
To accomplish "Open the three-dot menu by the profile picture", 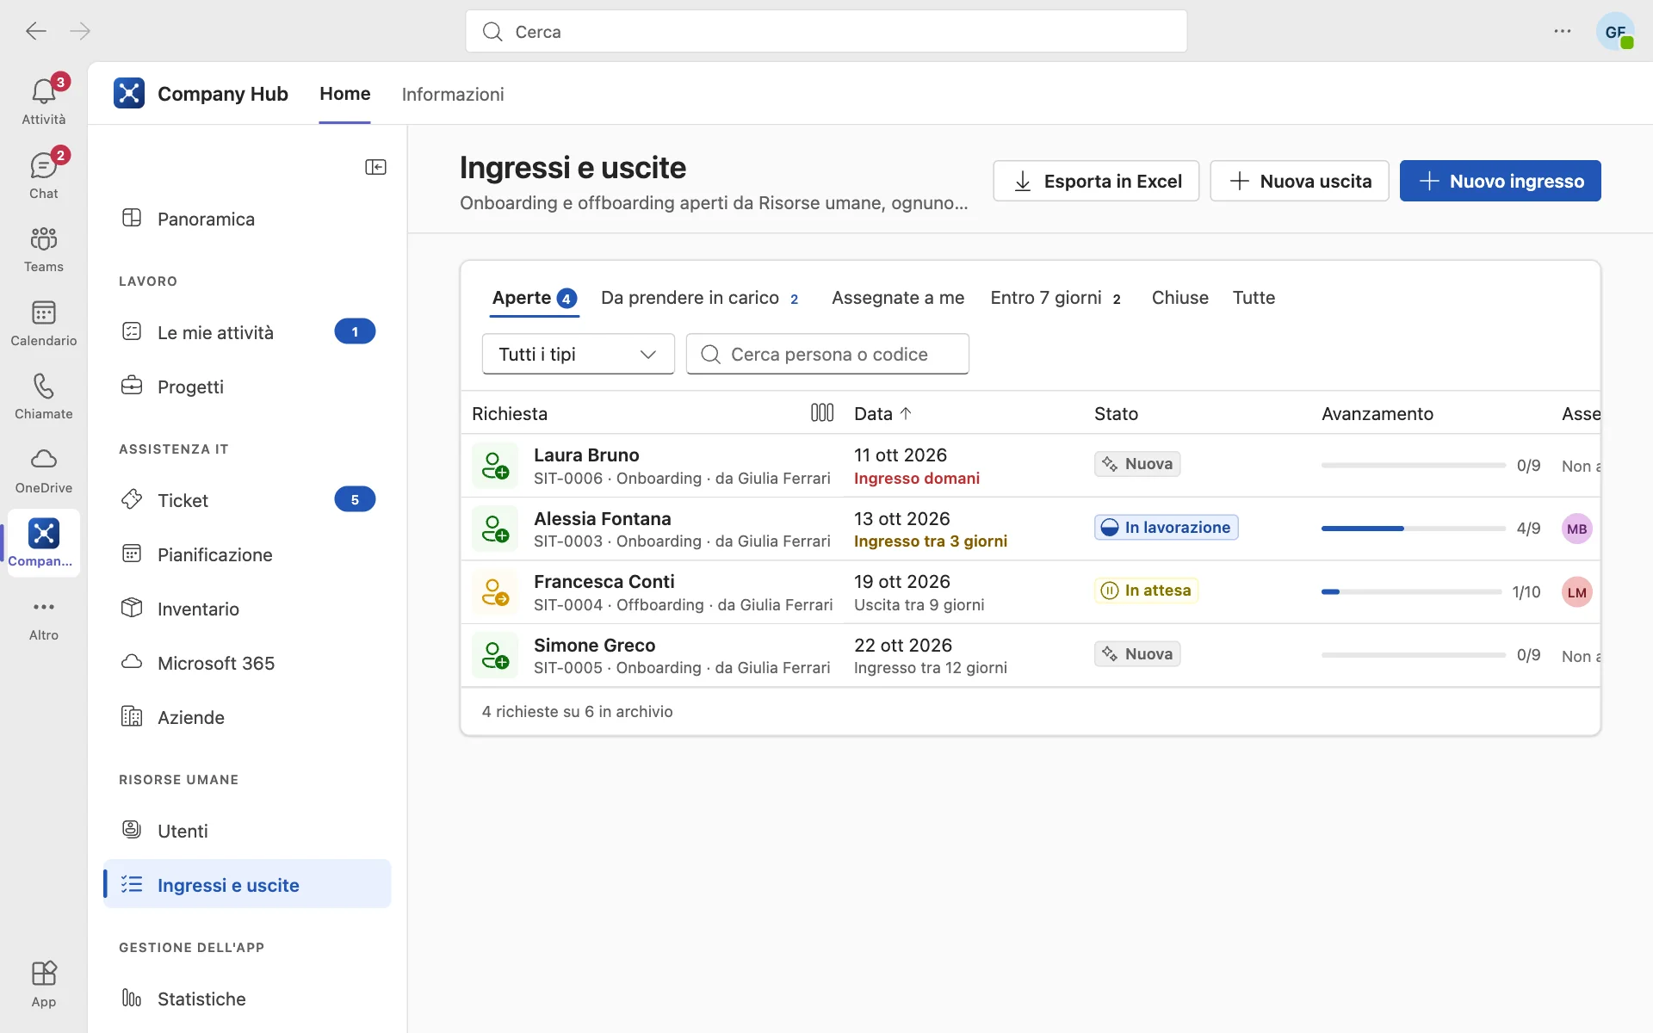I will coord(1563,32).
